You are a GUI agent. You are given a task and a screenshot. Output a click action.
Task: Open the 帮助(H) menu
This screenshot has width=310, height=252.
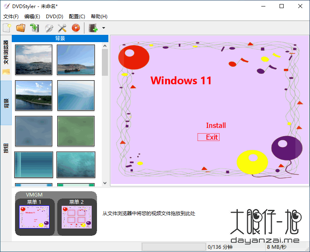coord(99,16)
